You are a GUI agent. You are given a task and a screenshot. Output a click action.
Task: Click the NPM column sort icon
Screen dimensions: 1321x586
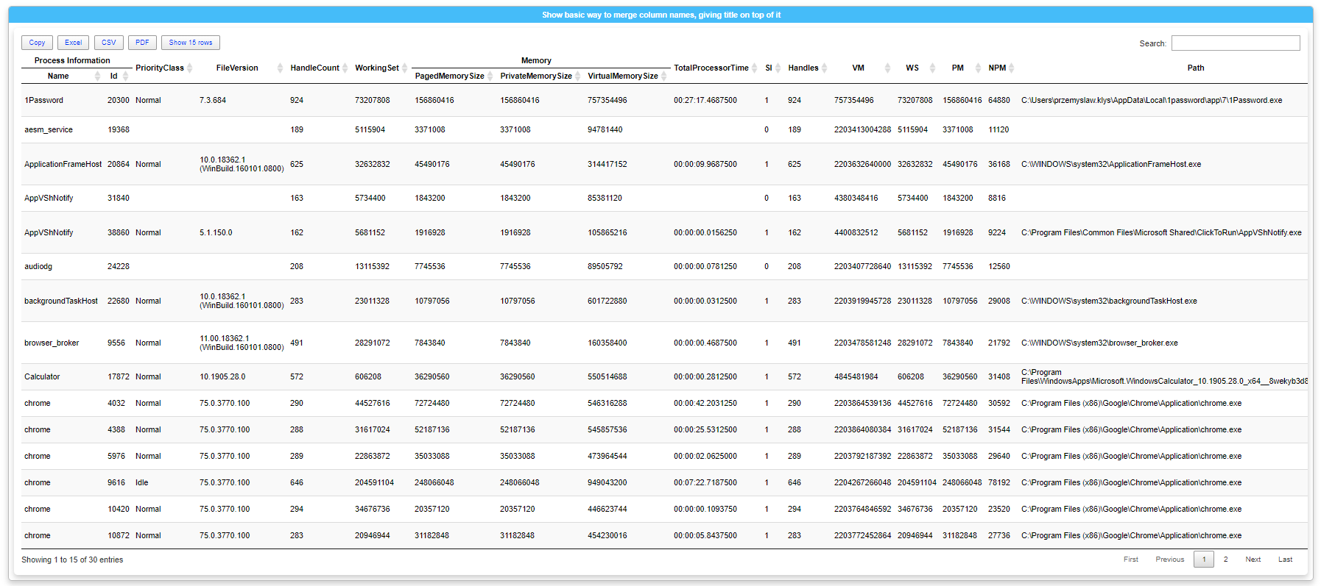[1012, 68]
